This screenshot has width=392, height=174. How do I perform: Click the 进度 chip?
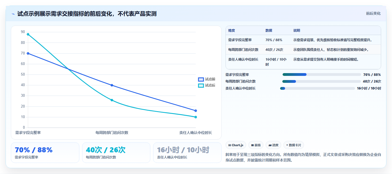click(273, 145)
